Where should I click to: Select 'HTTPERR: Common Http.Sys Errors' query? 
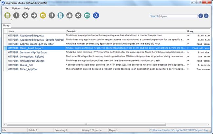[x=28, y=52]
